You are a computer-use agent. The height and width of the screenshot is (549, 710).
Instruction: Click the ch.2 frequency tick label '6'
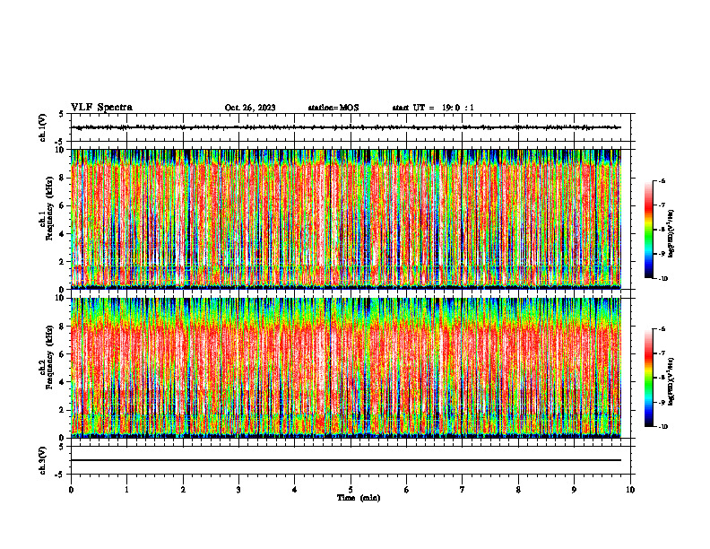(x=63, y=354)
